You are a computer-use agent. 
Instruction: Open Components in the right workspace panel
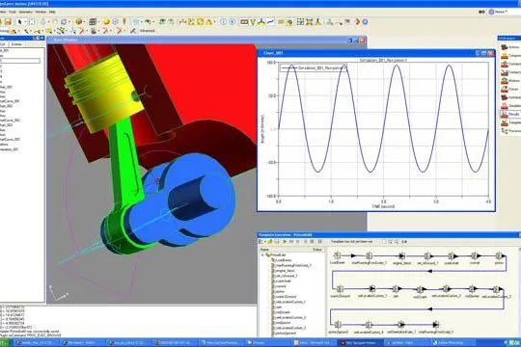[510, 56]
